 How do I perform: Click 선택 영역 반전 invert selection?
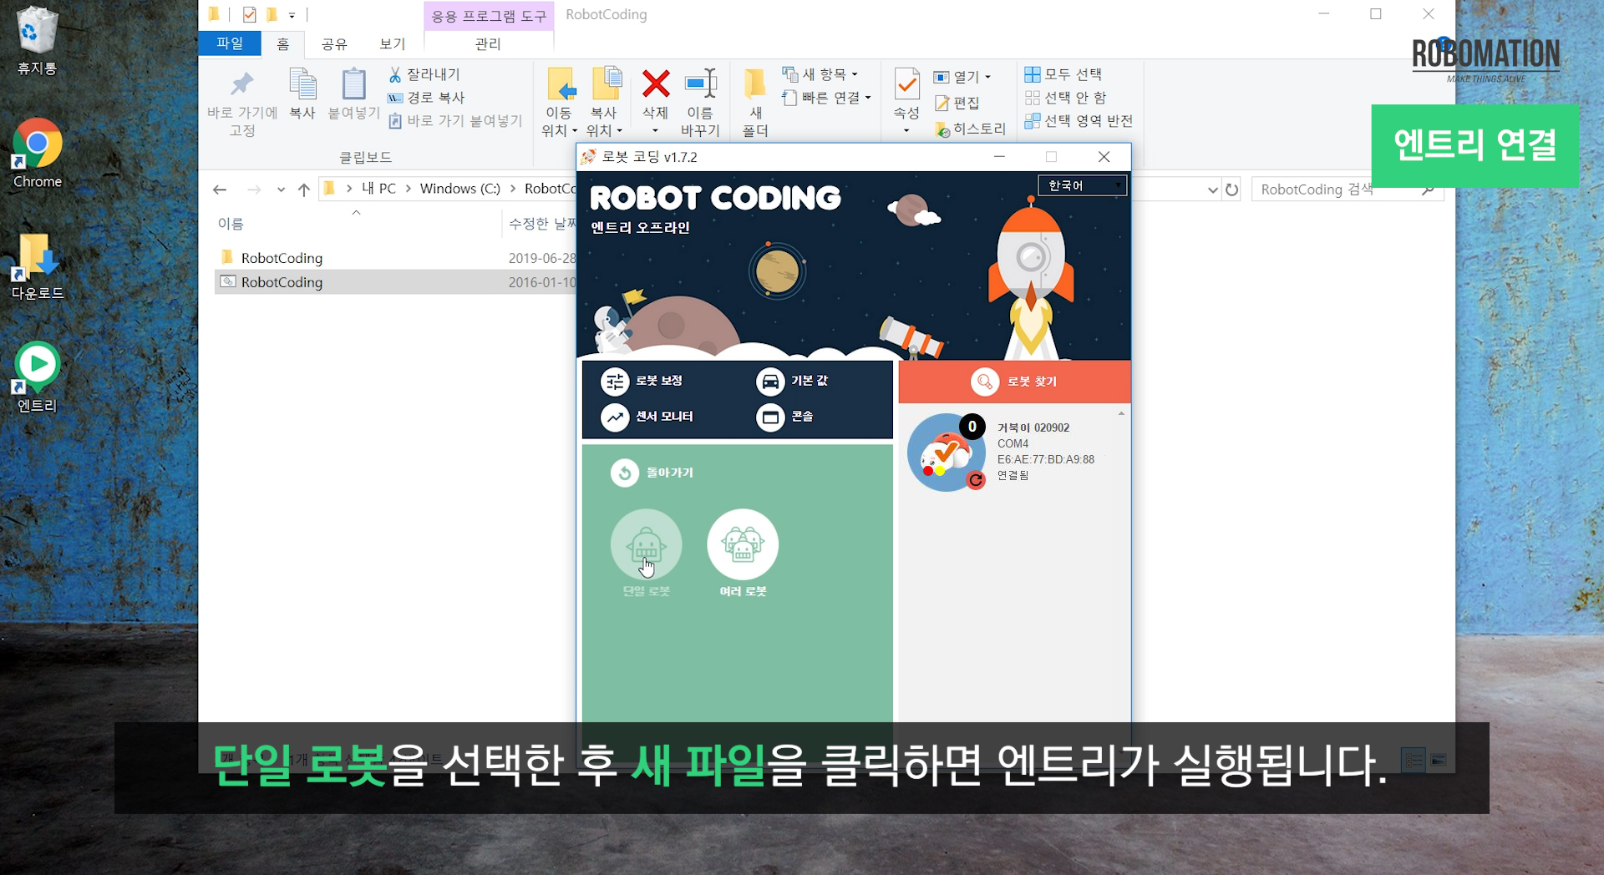(1079, 121)
